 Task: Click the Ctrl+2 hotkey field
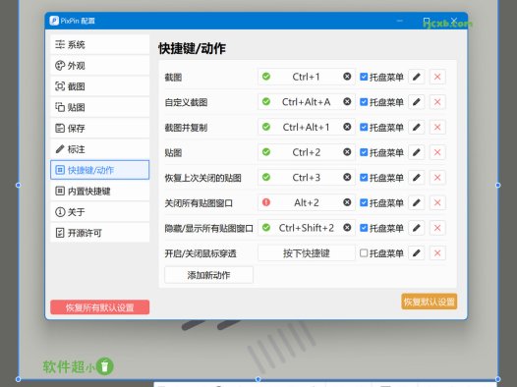307,152
